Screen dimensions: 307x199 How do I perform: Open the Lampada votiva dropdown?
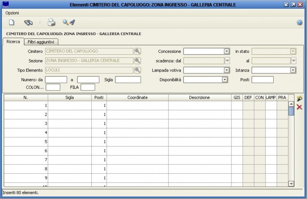(226, 70)
